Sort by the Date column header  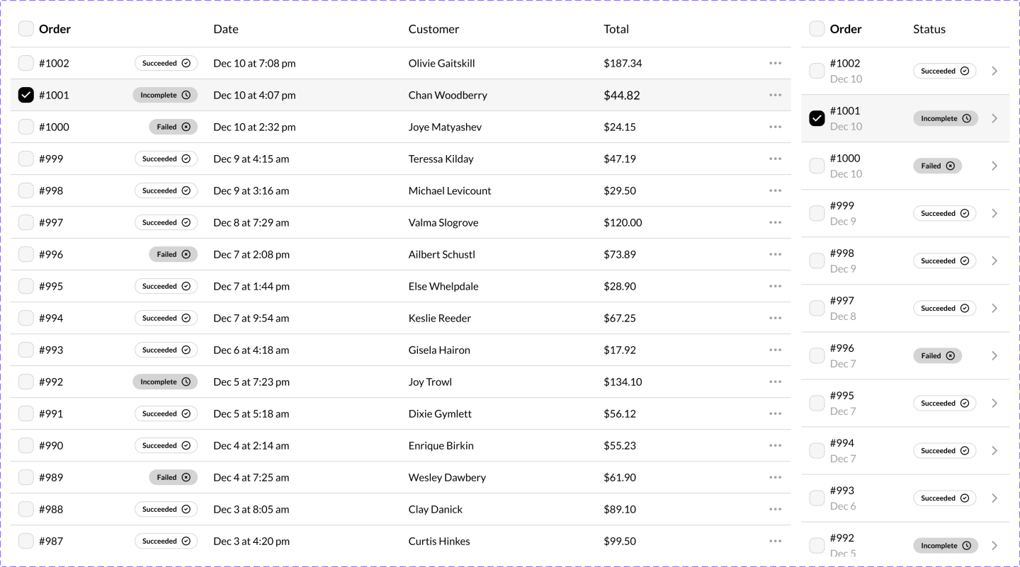[226, 29]
